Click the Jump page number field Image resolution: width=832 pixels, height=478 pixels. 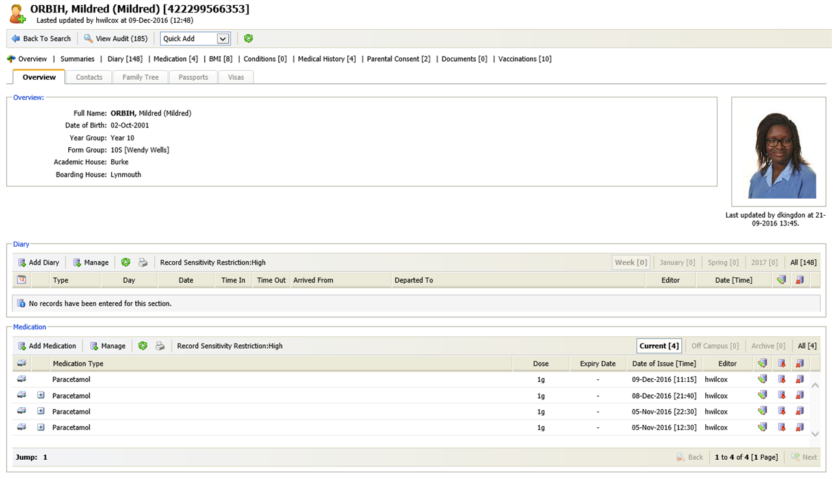tap(45, 457)
